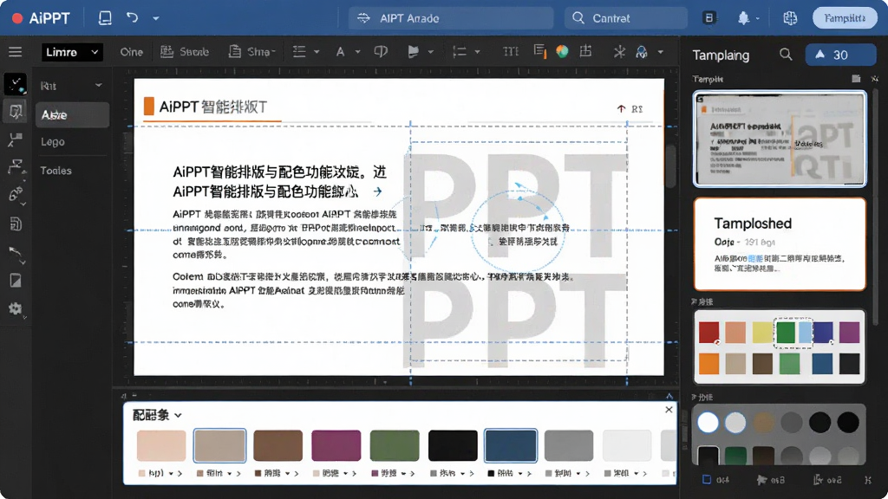Open the dropdown arrow next to undo

pyautogui.click(x=156, y=18)
